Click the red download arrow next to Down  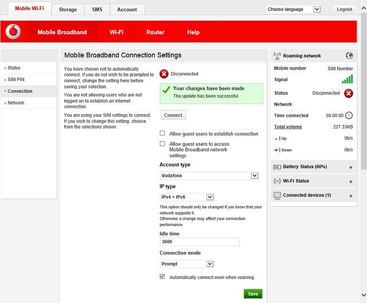pos(276,150)
